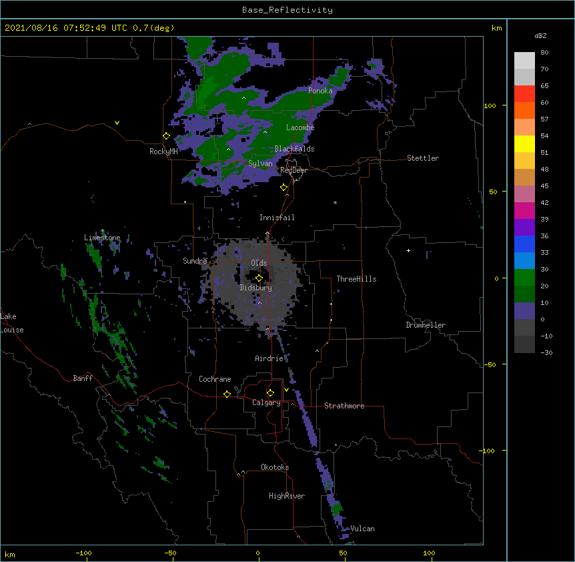Click the Stettler city label
This screenshot has height=562, width=575.
423,158
